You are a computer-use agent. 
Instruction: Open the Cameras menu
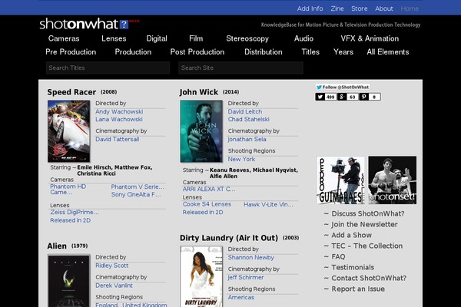coord(64,38)
